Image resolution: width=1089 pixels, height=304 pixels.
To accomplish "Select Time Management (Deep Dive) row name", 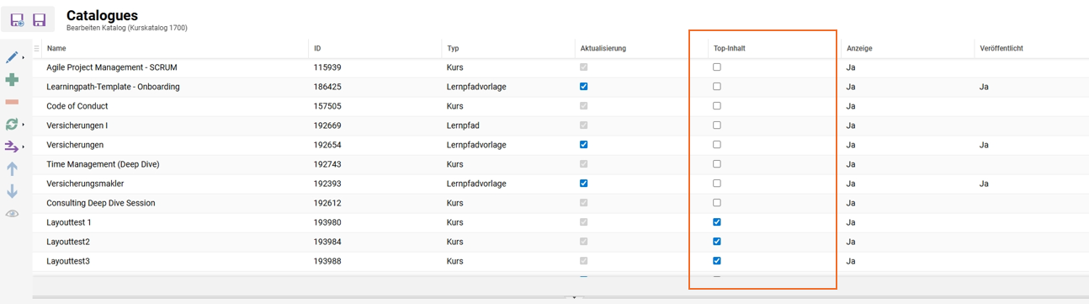I will [103, 164].
